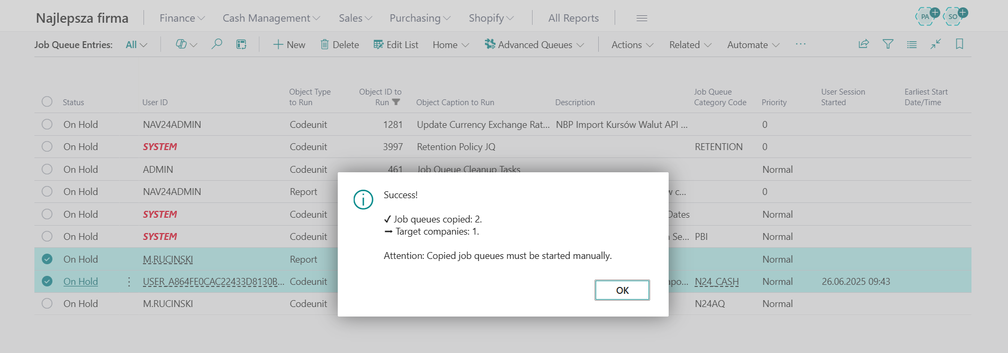The image size is (1008, 353).
Task: Click the Update Currency Exchange Rat... cell
Action: 483,125
